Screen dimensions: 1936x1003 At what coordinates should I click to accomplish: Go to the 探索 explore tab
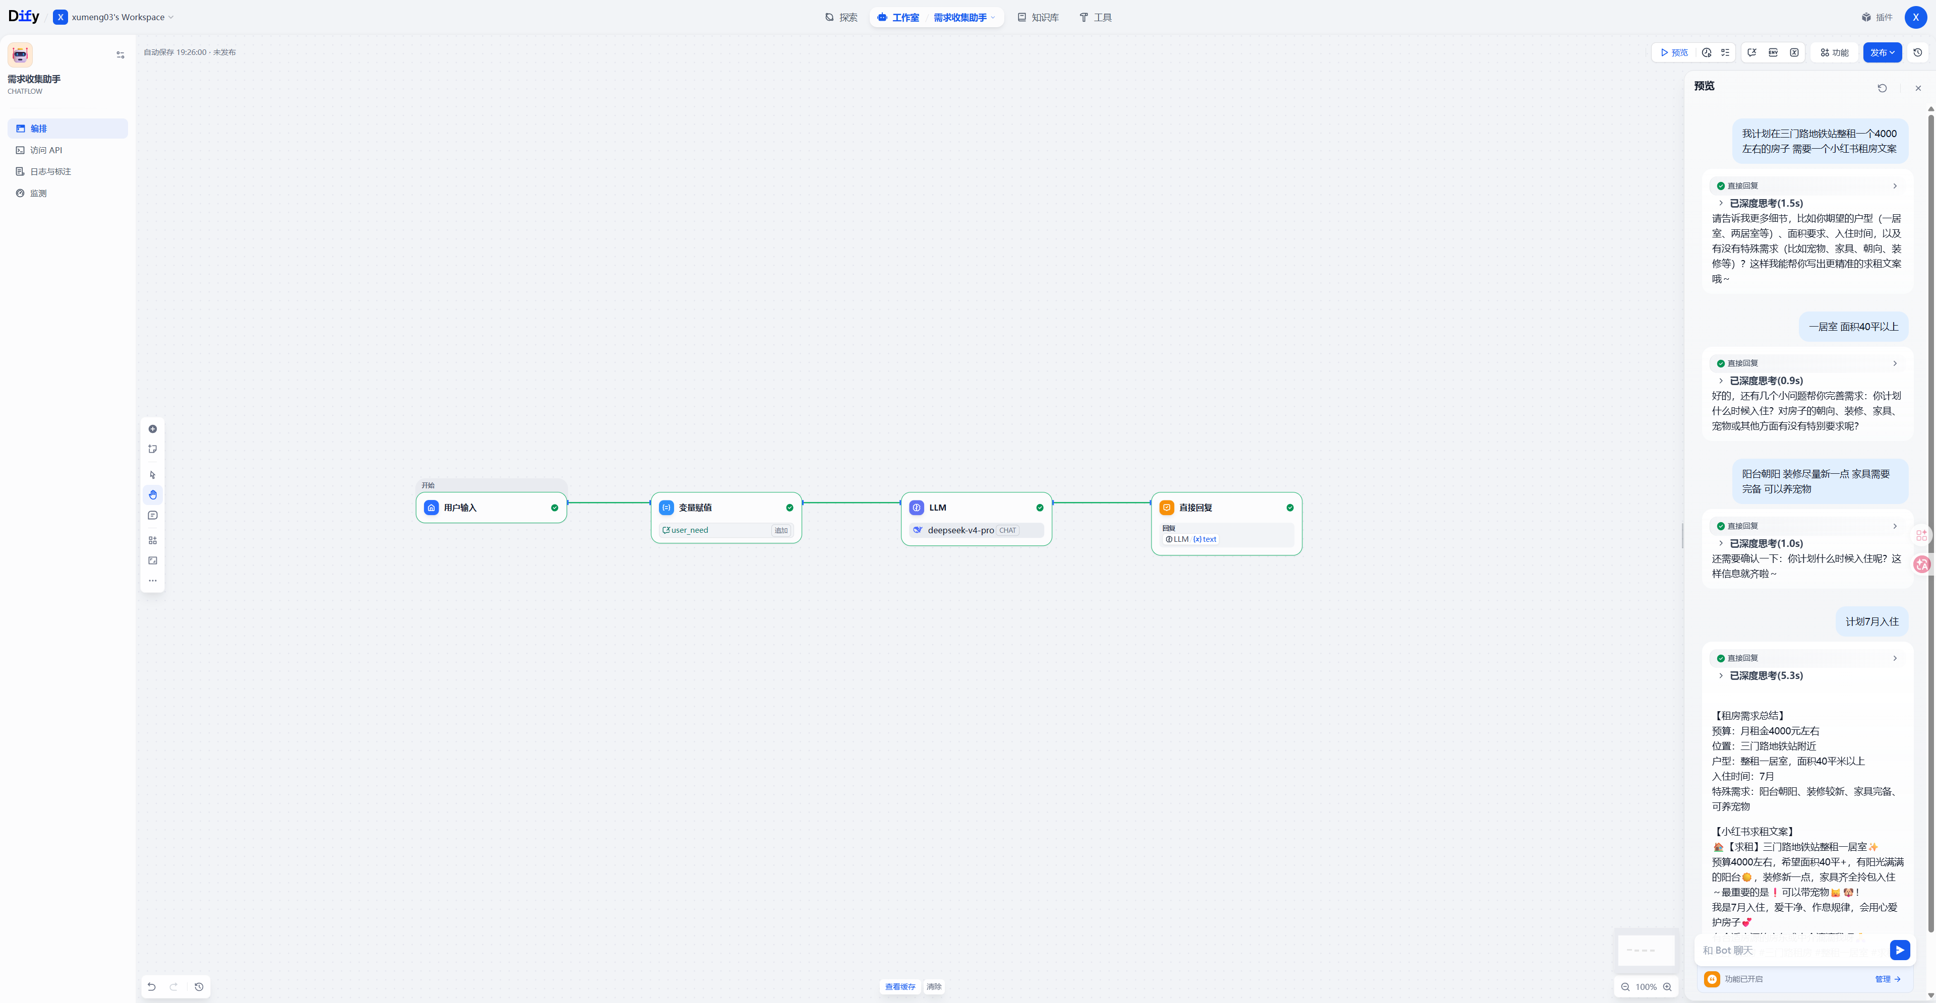click(841, 17)
